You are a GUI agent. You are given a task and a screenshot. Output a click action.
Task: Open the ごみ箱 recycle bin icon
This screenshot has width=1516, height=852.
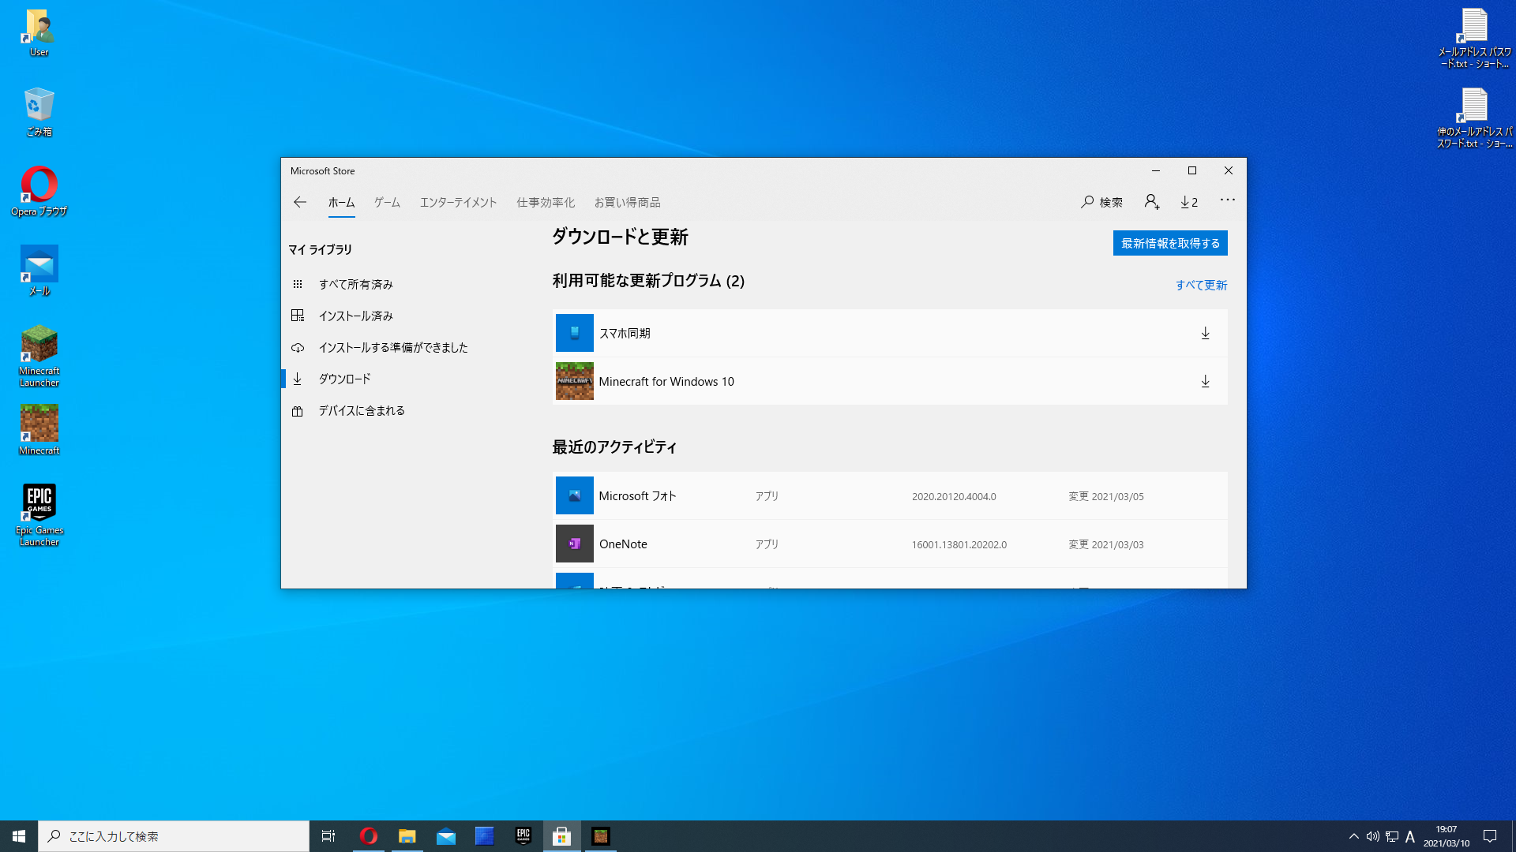[39, 112]
